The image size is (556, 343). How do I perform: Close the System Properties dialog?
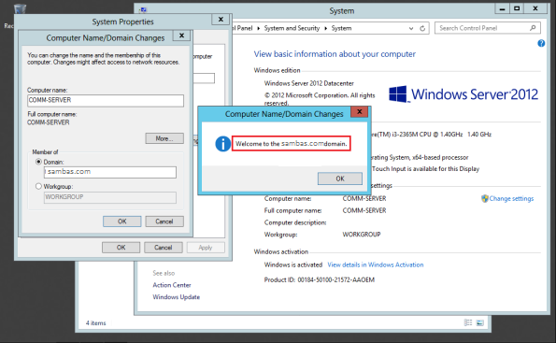pyautogui.click(x=221, y=19)
